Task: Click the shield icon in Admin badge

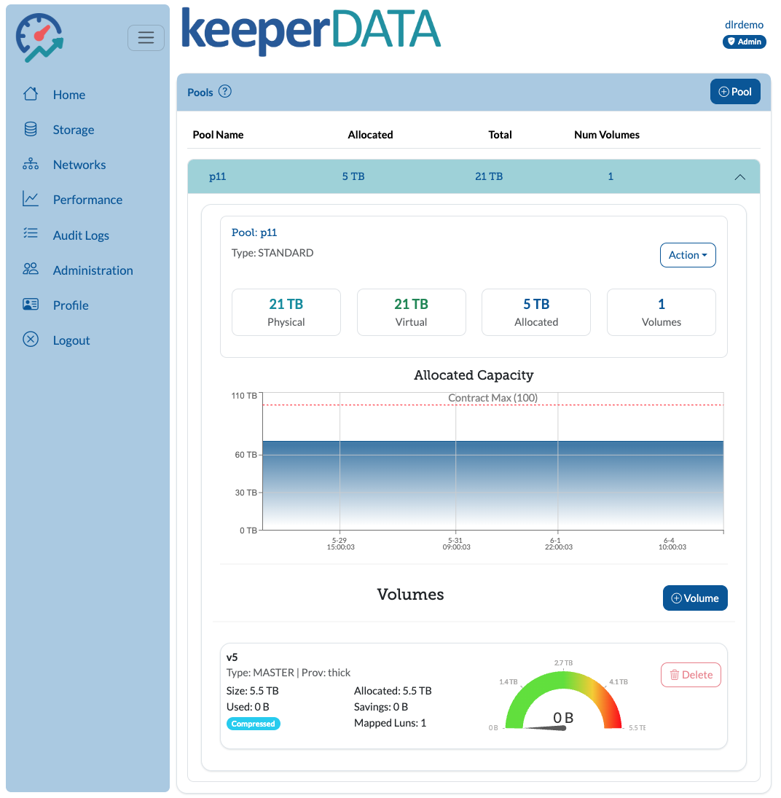Action: tap(731, 42)
